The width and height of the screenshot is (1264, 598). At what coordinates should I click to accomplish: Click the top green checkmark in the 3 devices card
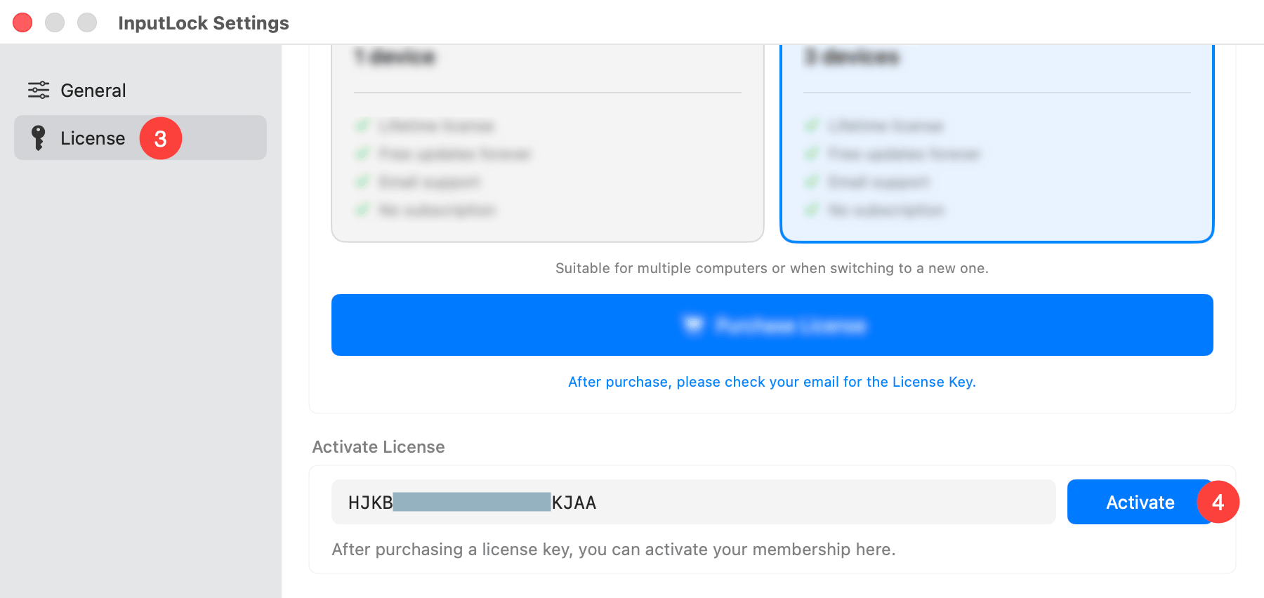click(812, 126)
